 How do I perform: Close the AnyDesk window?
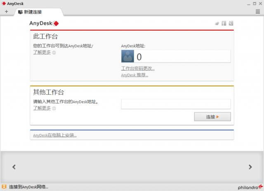(x=260, y=4)
